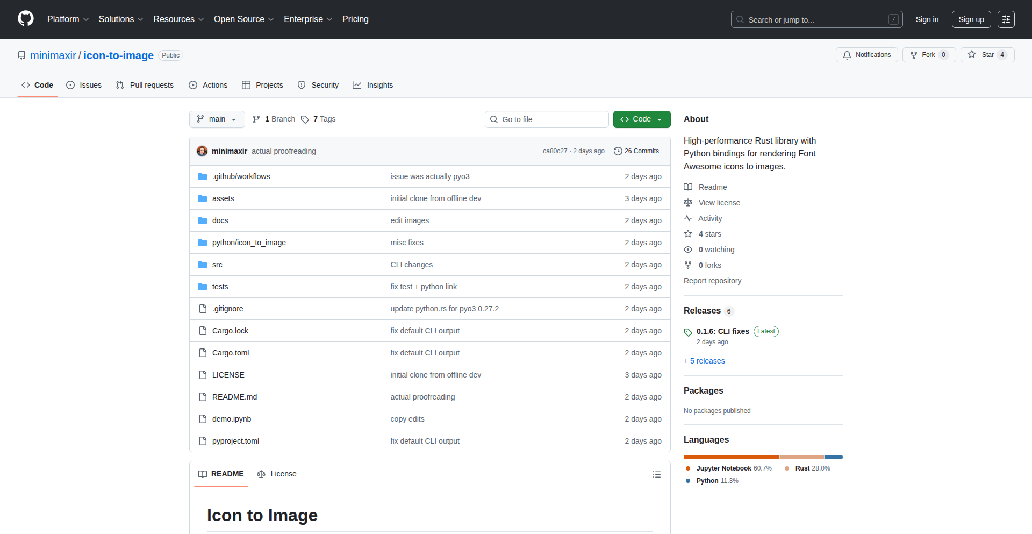Screen dimensions: 1032x534
Task: Click the history icon beside 26 Commits
Action: tap(617, 151)
